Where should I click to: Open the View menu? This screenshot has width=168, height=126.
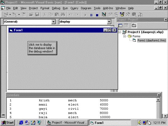(x=24, y=8)
